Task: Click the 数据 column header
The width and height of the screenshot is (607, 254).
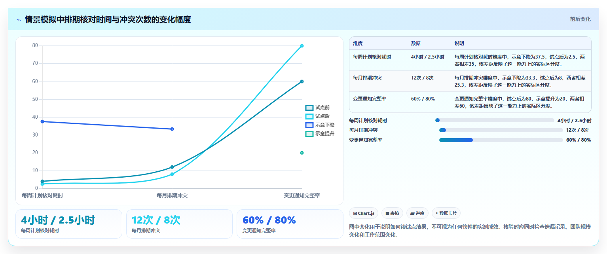Action: [415, 44]
